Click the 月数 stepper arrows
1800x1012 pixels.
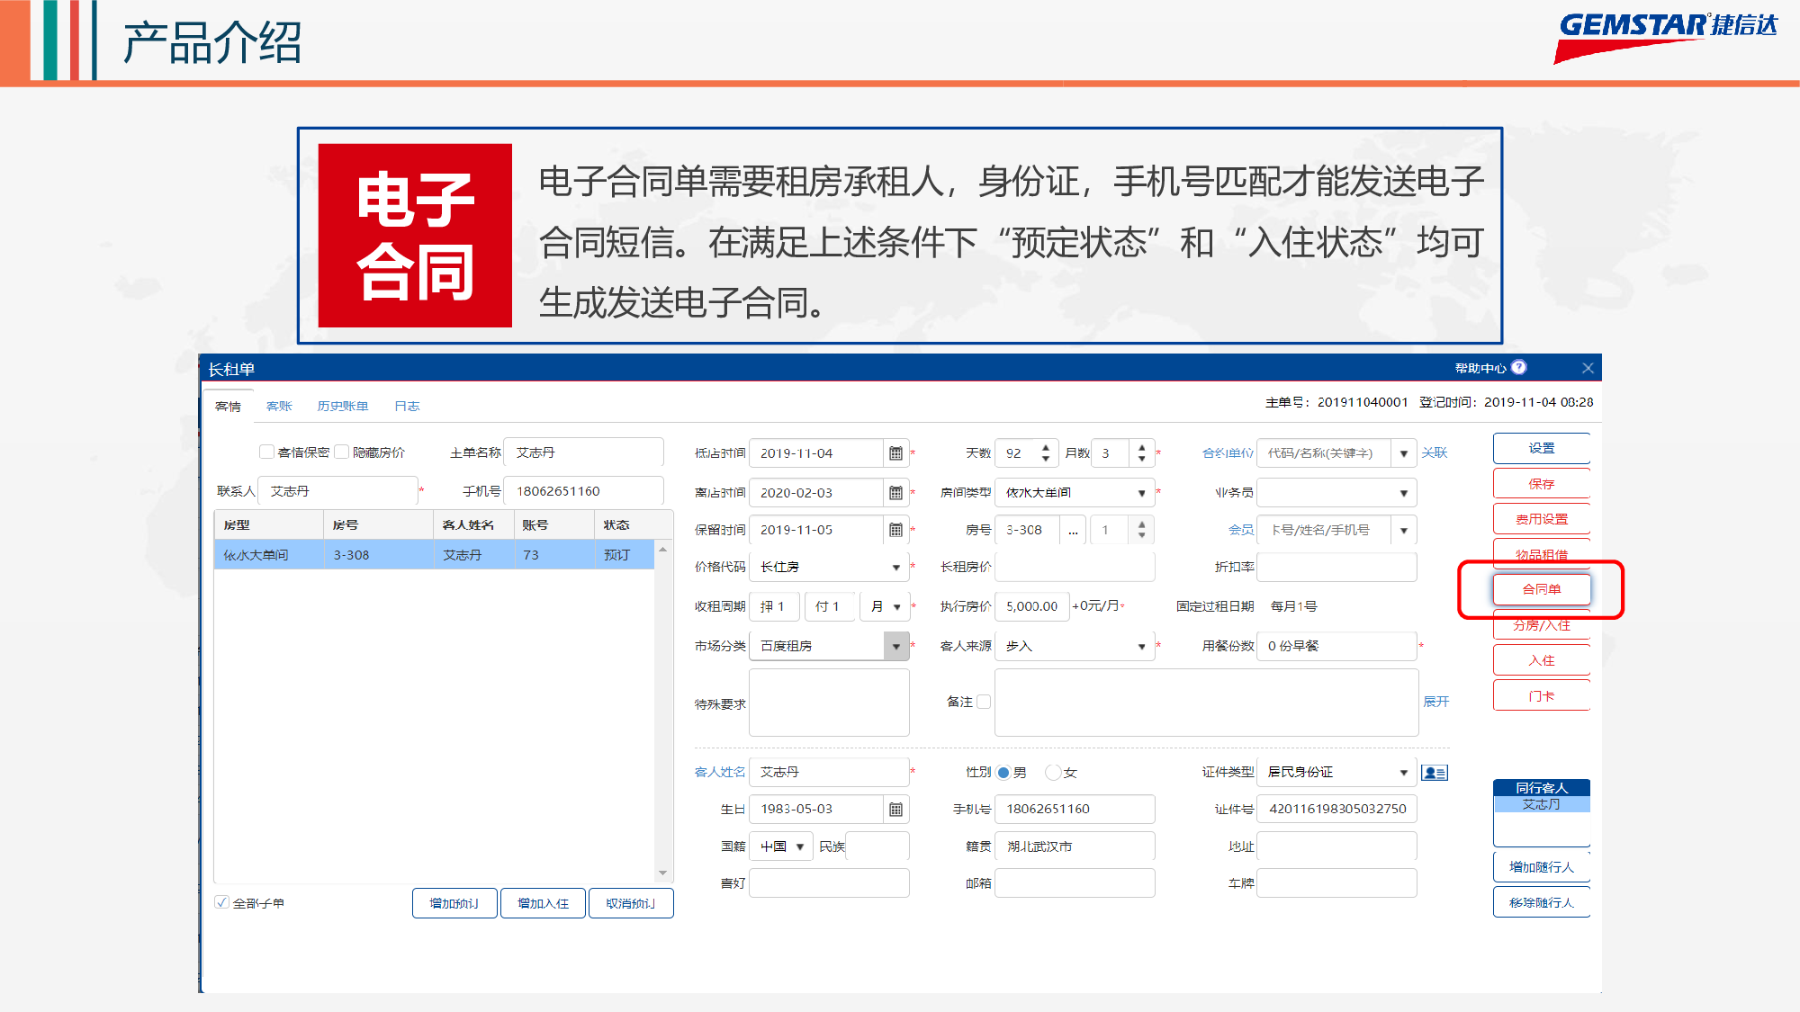(1141, 452)
